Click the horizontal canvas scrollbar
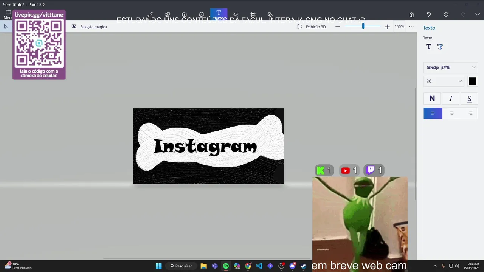Image resolution: width=484 pixels, height=272 pixels. coord(206,258)
